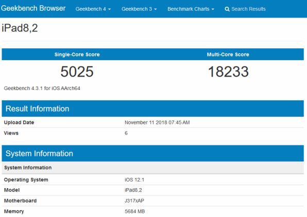The width and height of the screenshot is (307, 217).
Task: Click the Memory label
Action: 14,211
